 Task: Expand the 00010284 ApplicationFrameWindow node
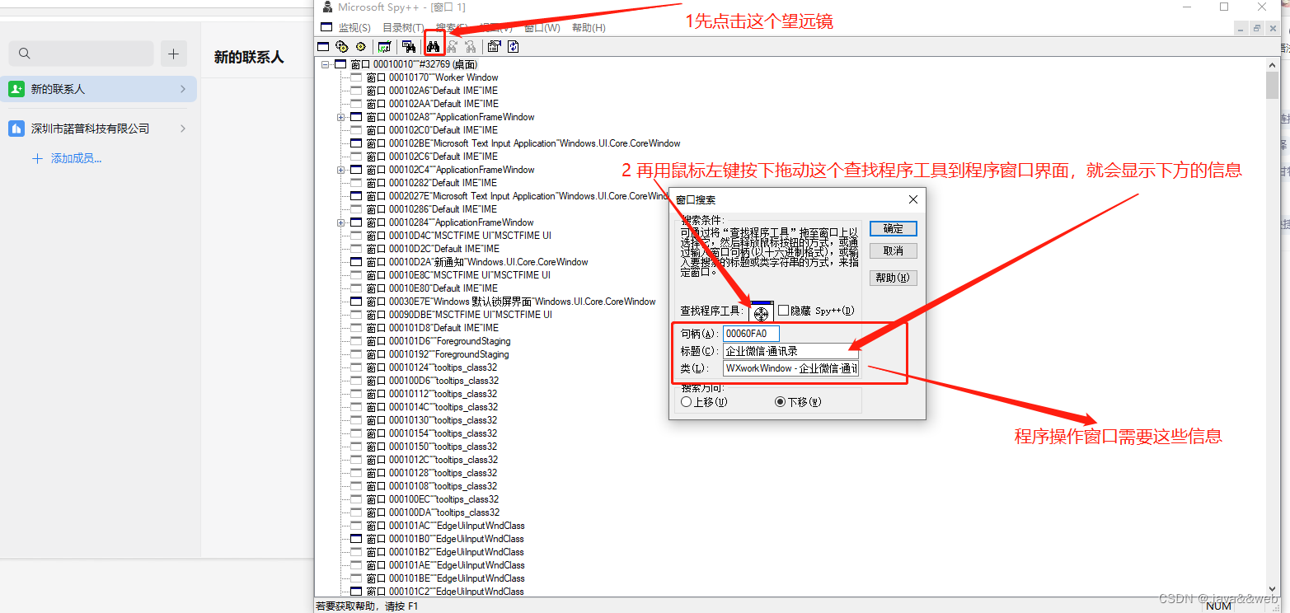340,222
